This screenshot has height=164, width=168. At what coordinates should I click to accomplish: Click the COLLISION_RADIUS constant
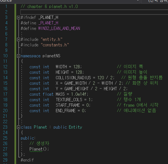pos(73,78)
